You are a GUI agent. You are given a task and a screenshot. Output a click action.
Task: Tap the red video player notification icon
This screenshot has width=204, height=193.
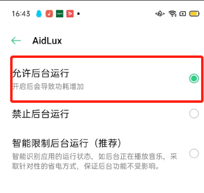pyautogui.click(x=70, y=14)
